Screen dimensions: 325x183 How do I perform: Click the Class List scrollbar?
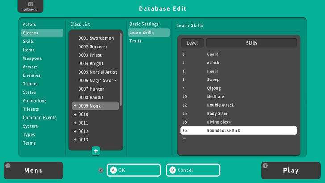coord(121,67)
